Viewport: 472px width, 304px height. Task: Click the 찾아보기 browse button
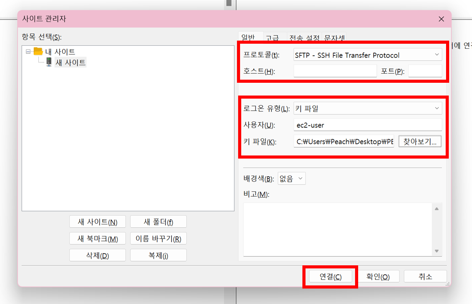click(x=420, y=142)
